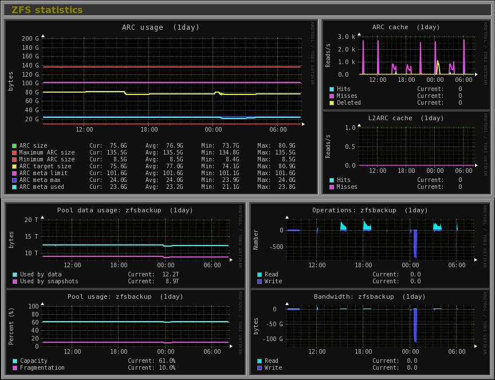Click the "ARC meta limit" legend label
Image resolution: width=495 pixels, height=380 pixels.
[x=43, y=173]
